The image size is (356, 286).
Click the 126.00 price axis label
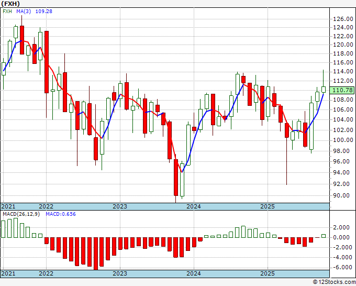tap(343, 19)
